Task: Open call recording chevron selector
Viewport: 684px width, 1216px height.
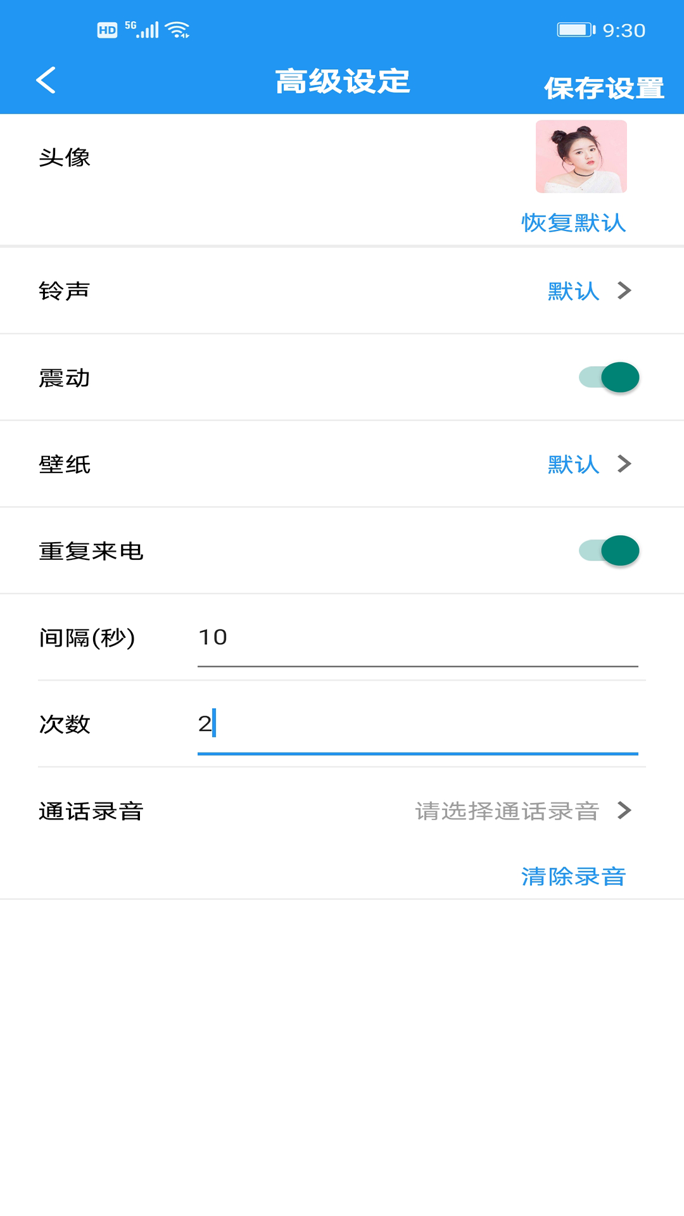Action: pos(624,810)
